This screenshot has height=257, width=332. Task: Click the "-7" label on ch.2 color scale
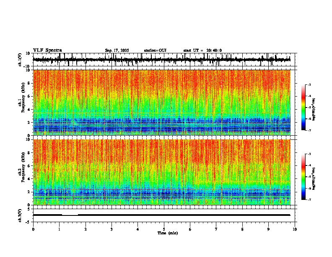(309, 199)
